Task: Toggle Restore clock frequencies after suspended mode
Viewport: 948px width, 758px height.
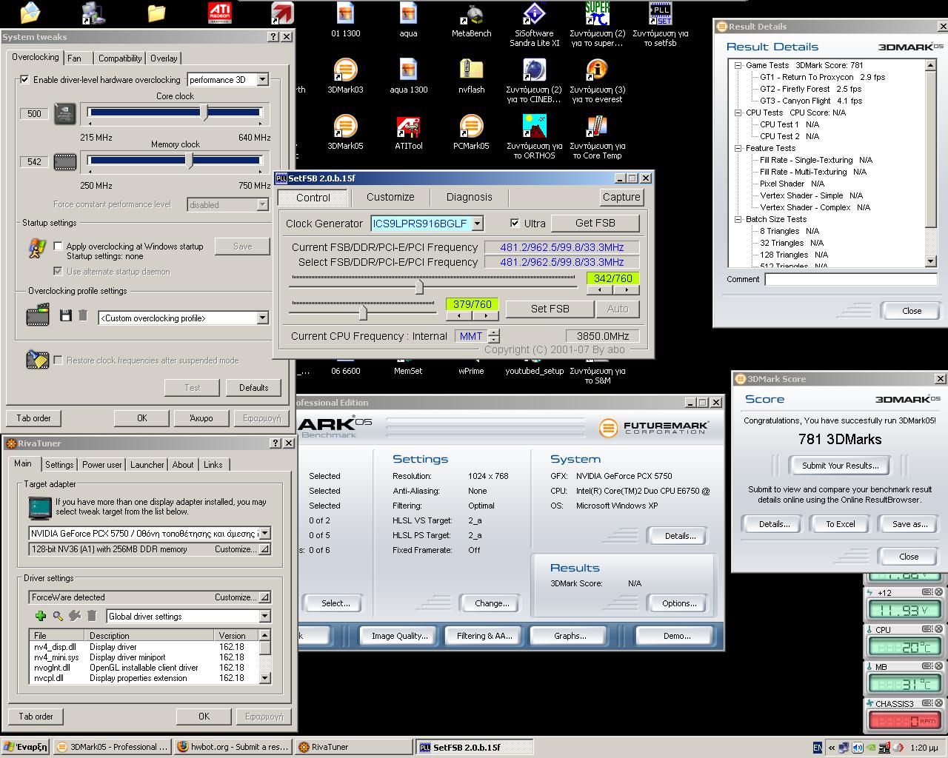Action: coord(58,360)
